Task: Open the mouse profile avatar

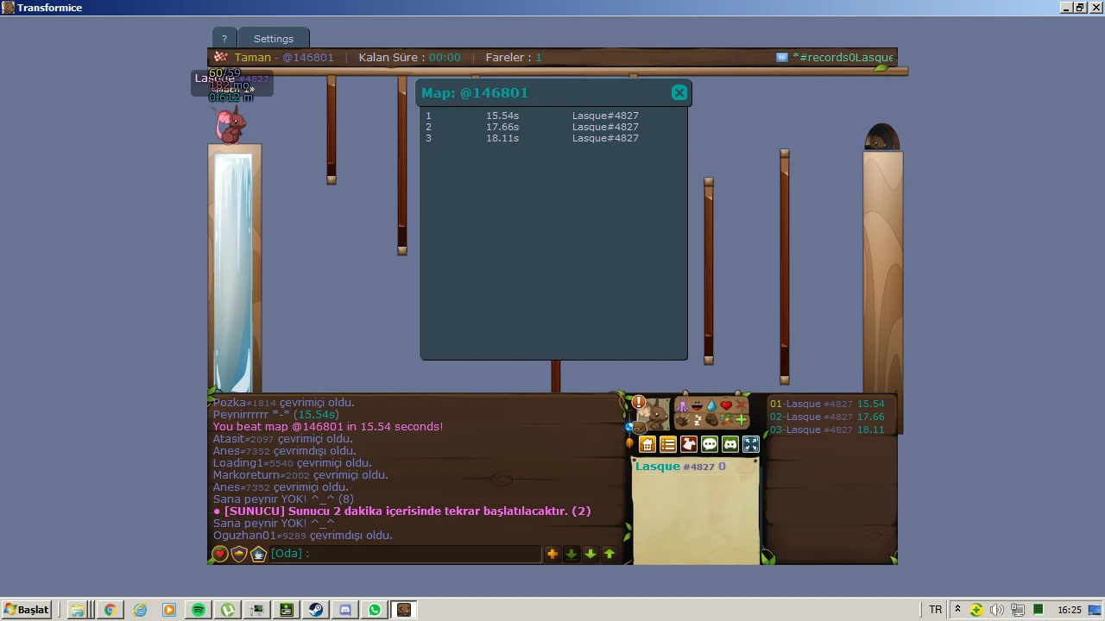Action: click(x=656, y=415)
